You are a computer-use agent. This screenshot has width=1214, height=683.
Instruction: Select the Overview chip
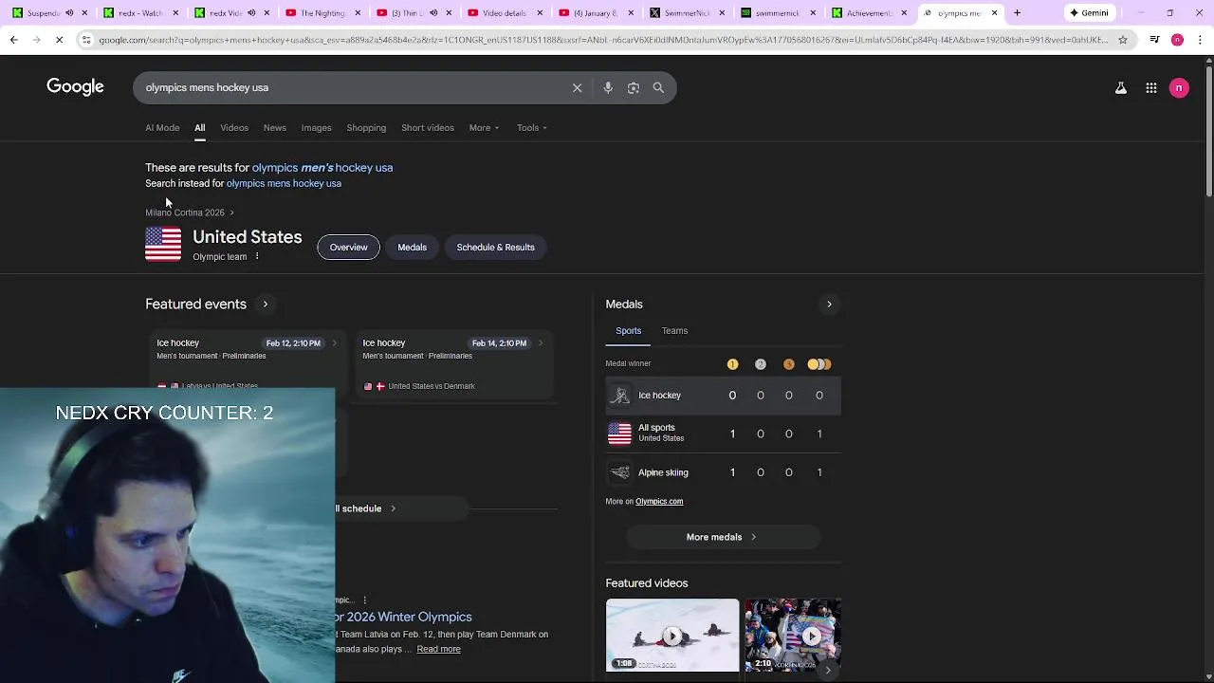(x=348, y=248)
